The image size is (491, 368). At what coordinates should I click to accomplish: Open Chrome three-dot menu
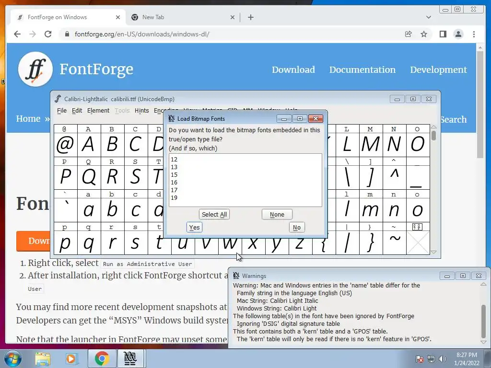click(474, 34)
